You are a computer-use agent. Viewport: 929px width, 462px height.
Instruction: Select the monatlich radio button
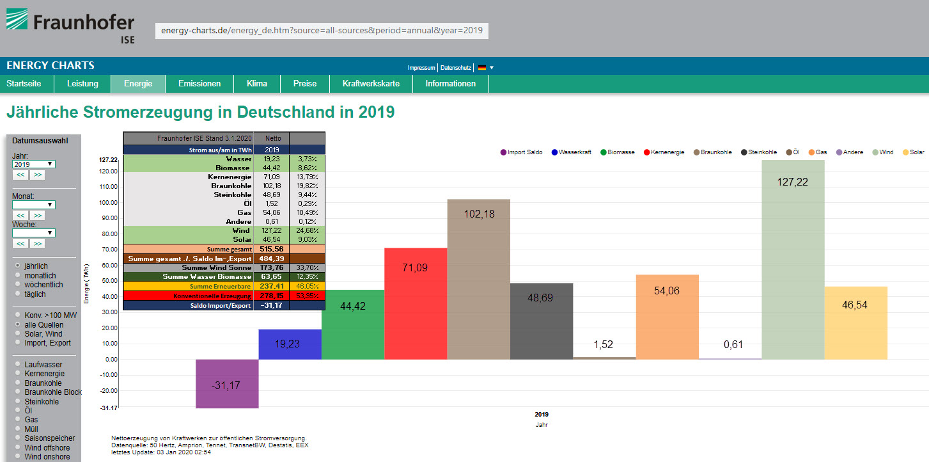pos(17,275)
